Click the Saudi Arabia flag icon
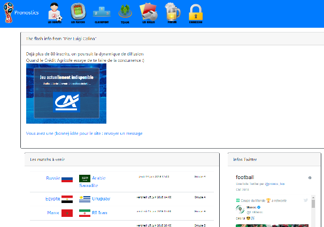 [x=84, y=179]
